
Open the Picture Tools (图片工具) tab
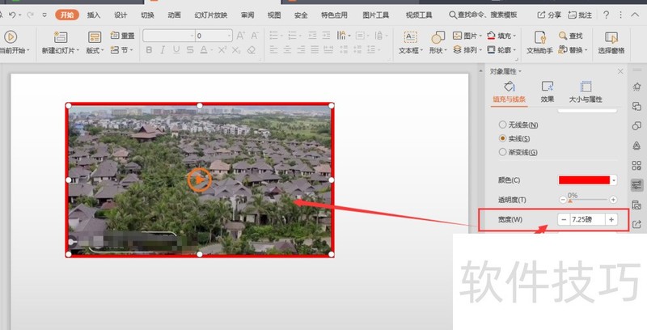coord(375,15)
